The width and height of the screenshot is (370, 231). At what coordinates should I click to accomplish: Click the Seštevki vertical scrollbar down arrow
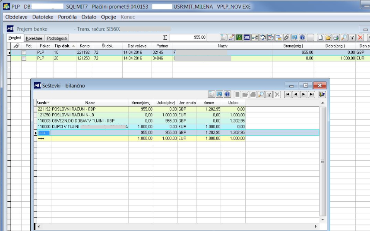pos(323,220)
